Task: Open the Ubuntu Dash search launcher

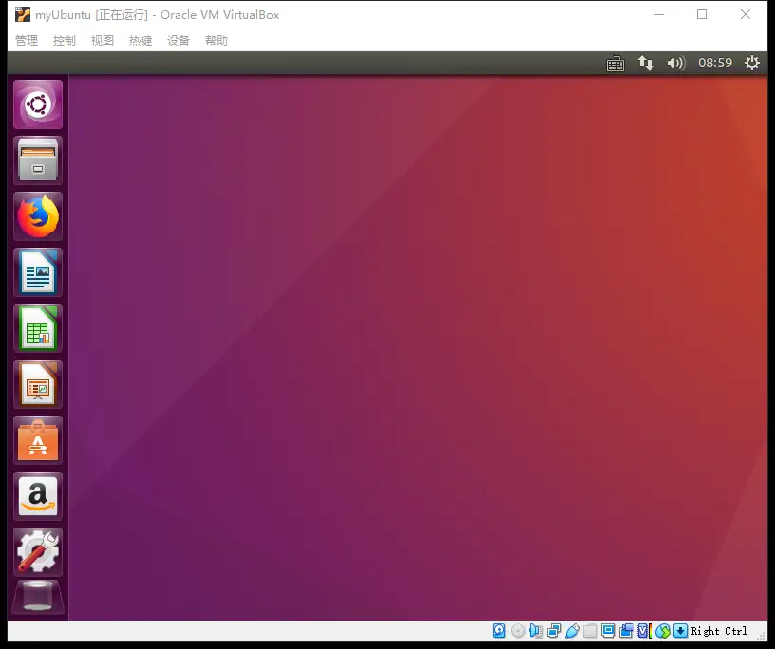Action: (38, 104)
